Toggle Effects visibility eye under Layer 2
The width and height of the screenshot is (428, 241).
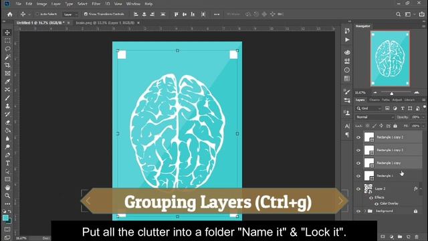pos(371,197)
